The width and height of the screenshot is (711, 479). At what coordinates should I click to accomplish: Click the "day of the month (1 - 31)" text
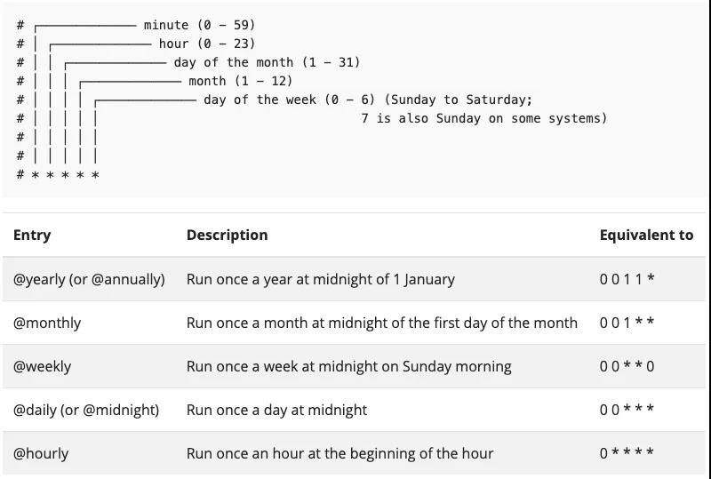267,62
